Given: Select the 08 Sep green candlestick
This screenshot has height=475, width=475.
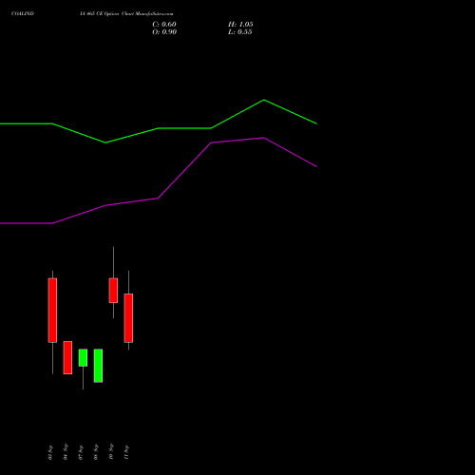Looking at the screenshot, I should click(98, 366).
